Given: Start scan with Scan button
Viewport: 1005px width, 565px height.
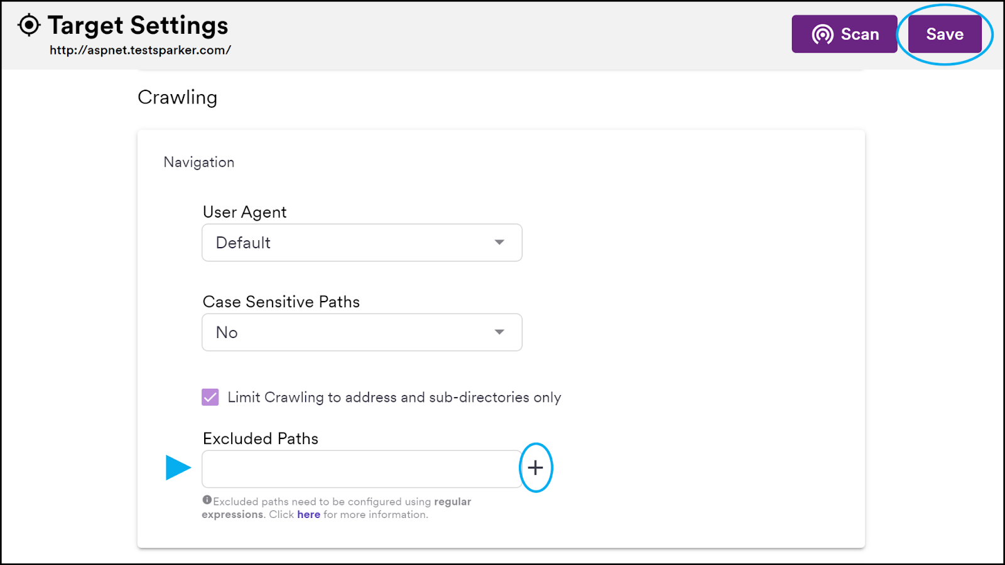Looking at the screenshot, I should [x=844, y=34].
